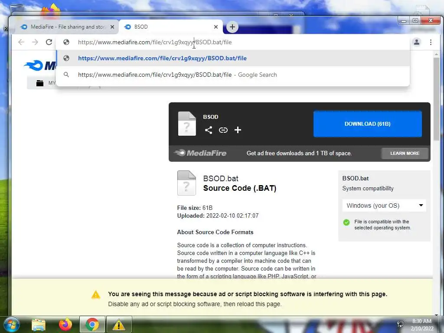The width and height of the screenshot is (444, 333).
Task: Click the share icon under BSOD
Action: pyautogui.click(x=209, y=130)
